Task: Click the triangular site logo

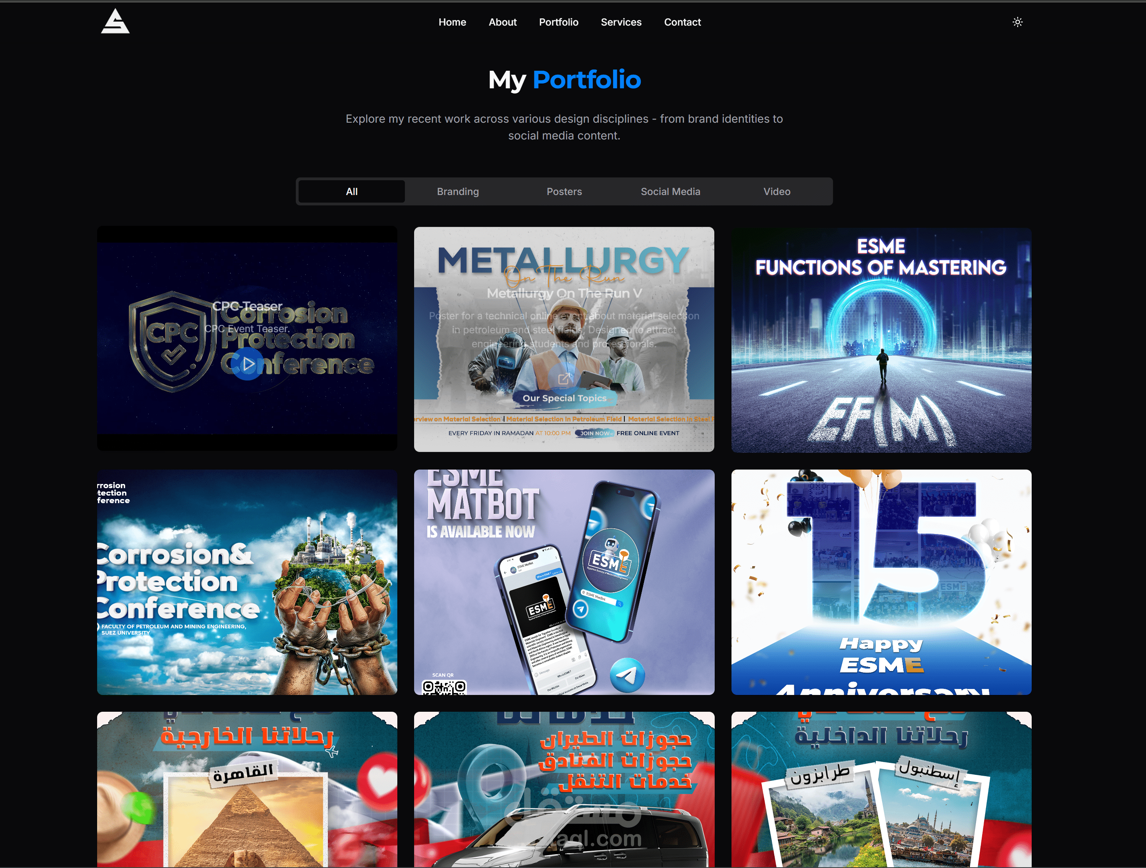Action: [115, 22]
